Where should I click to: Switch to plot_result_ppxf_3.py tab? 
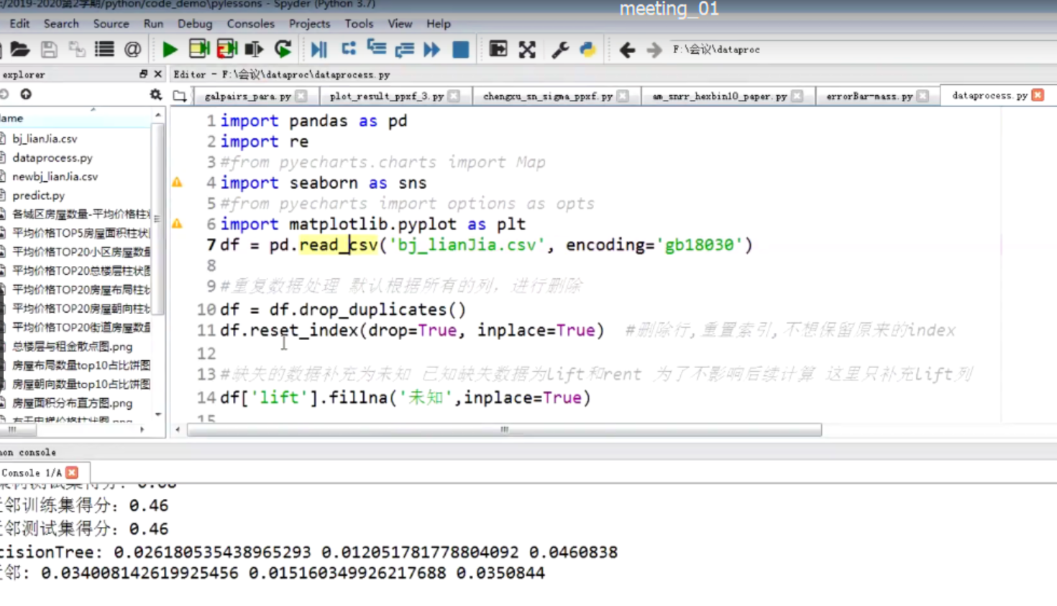(x=386, y=96)
